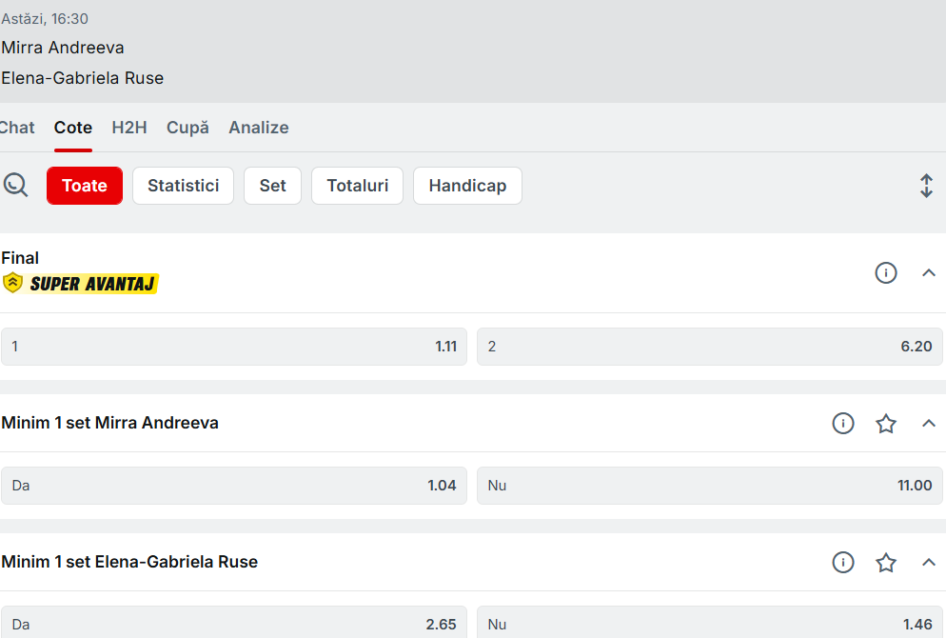Click the search magnifier icon
The width and height of the screenshot is (946, 638).
pyautogui.click(x=15, y=185)
